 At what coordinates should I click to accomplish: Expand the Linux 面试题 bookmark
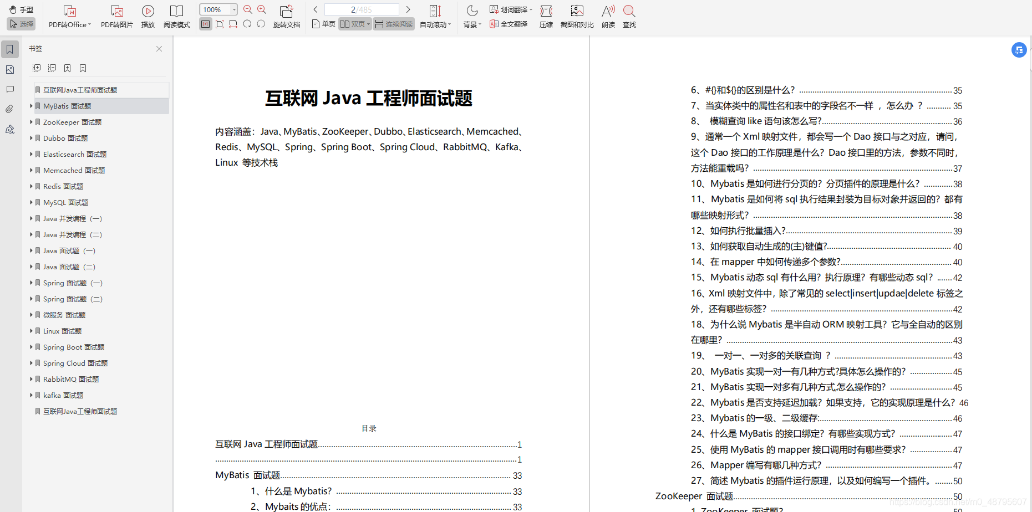click(31, 331)
